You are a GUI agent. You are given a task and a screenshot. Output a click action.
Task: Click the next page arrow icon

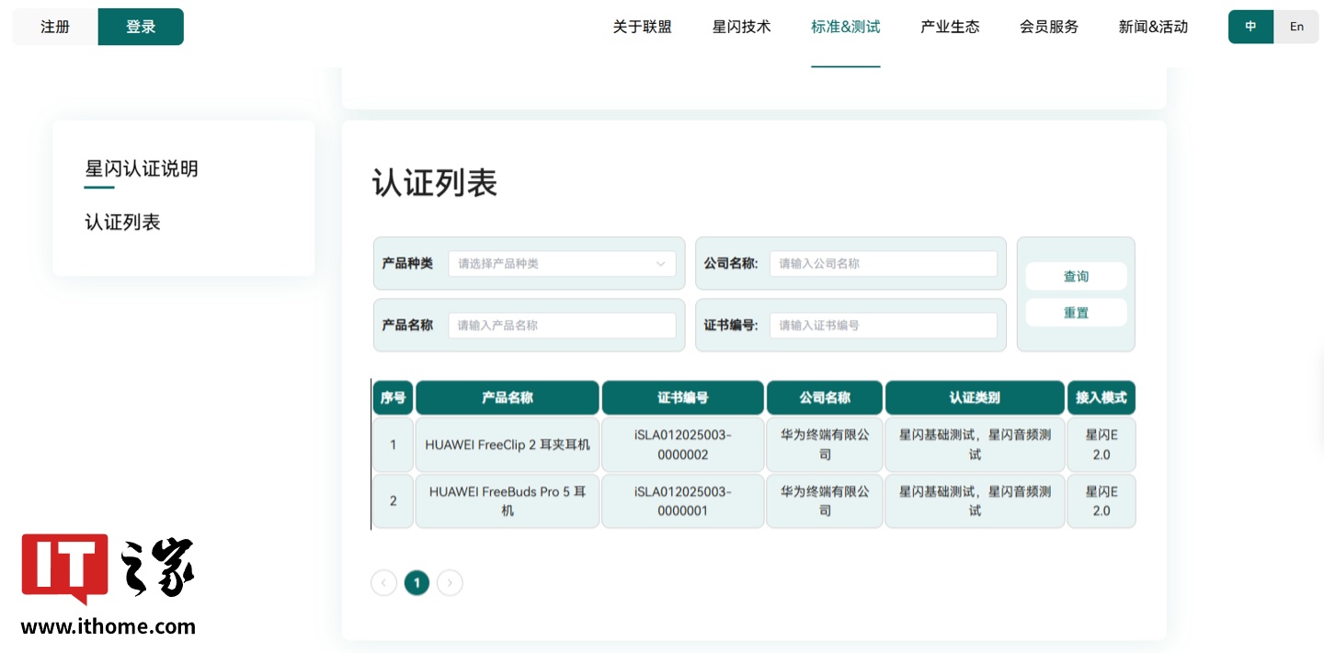(x=450, y=582)
